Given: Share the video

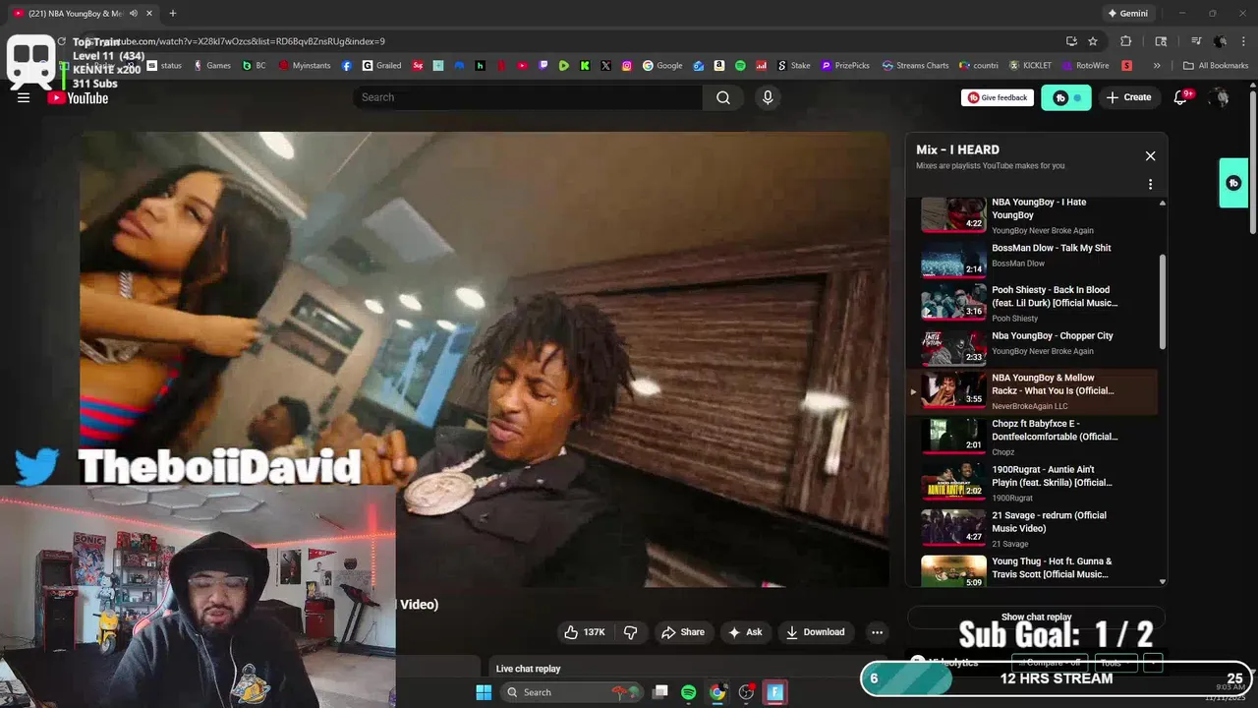Looking at the screenshot, I should 683,632.
